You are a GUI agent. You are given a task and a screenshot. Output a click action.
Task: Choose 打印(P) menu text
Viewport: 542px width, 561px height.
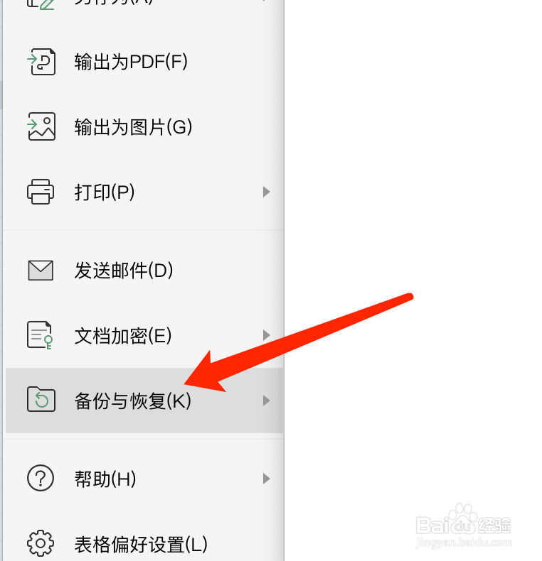click(105, 192)
